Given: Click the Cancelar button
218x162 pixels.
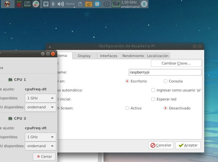Looking at the screenshot, I should [x=161, y=145].
